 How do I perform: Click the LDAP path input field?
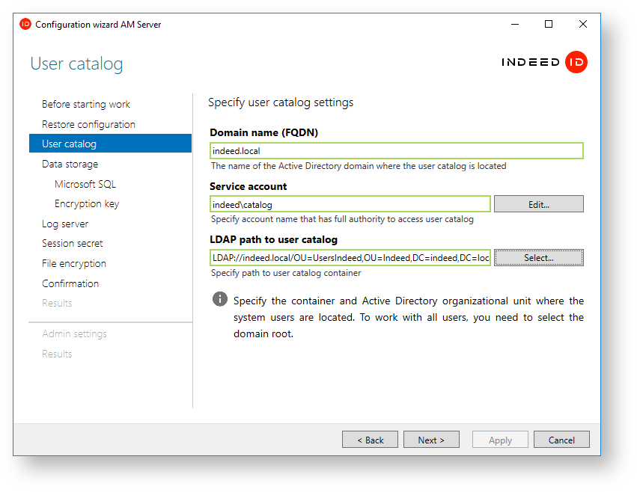pos(350,258)
